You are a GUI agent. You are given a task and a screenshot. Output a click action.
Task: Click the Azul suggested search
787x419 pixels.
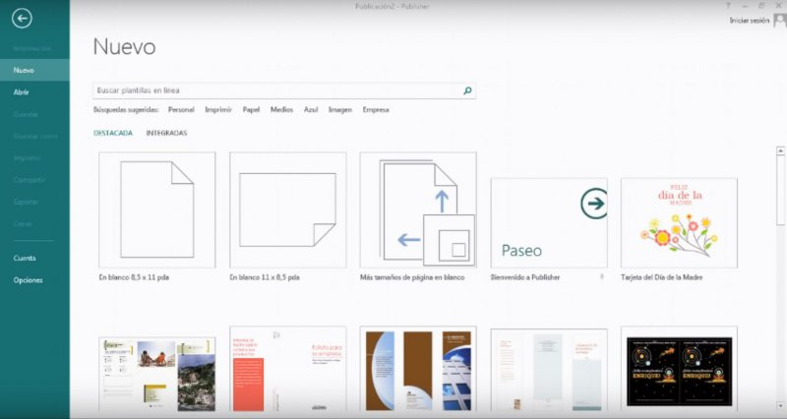[x=311, y=109]
